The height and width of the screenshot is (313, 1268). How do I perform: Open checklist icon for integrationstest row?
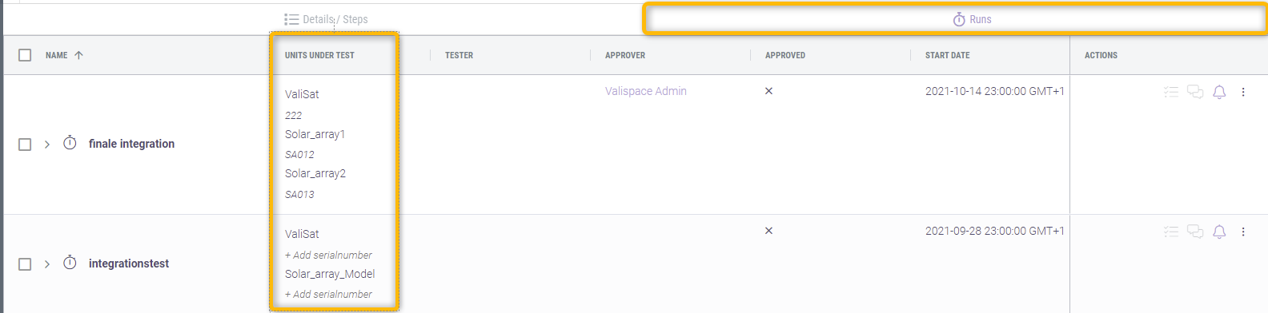click(x=1171, y=232)
